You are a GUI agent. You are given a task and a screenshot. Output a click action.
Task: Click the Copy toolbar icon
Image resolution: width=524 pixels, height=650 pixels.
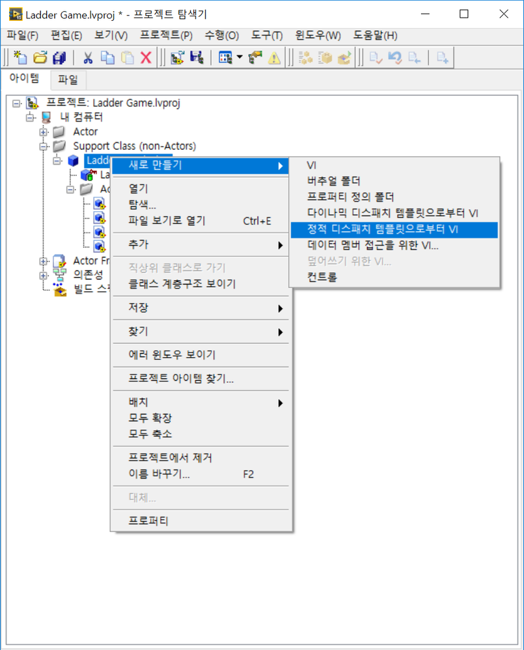(107, 57)
